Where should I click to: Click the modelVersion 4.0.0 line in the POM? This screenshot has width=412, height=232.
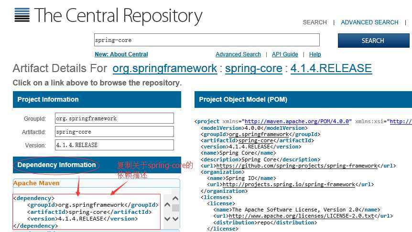tap(254, 128)
